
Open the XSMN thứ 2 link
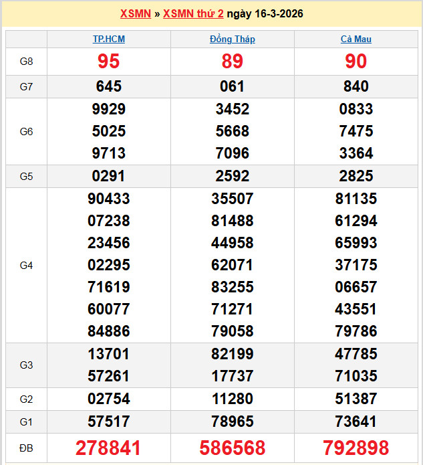click(x=193, y=14)
